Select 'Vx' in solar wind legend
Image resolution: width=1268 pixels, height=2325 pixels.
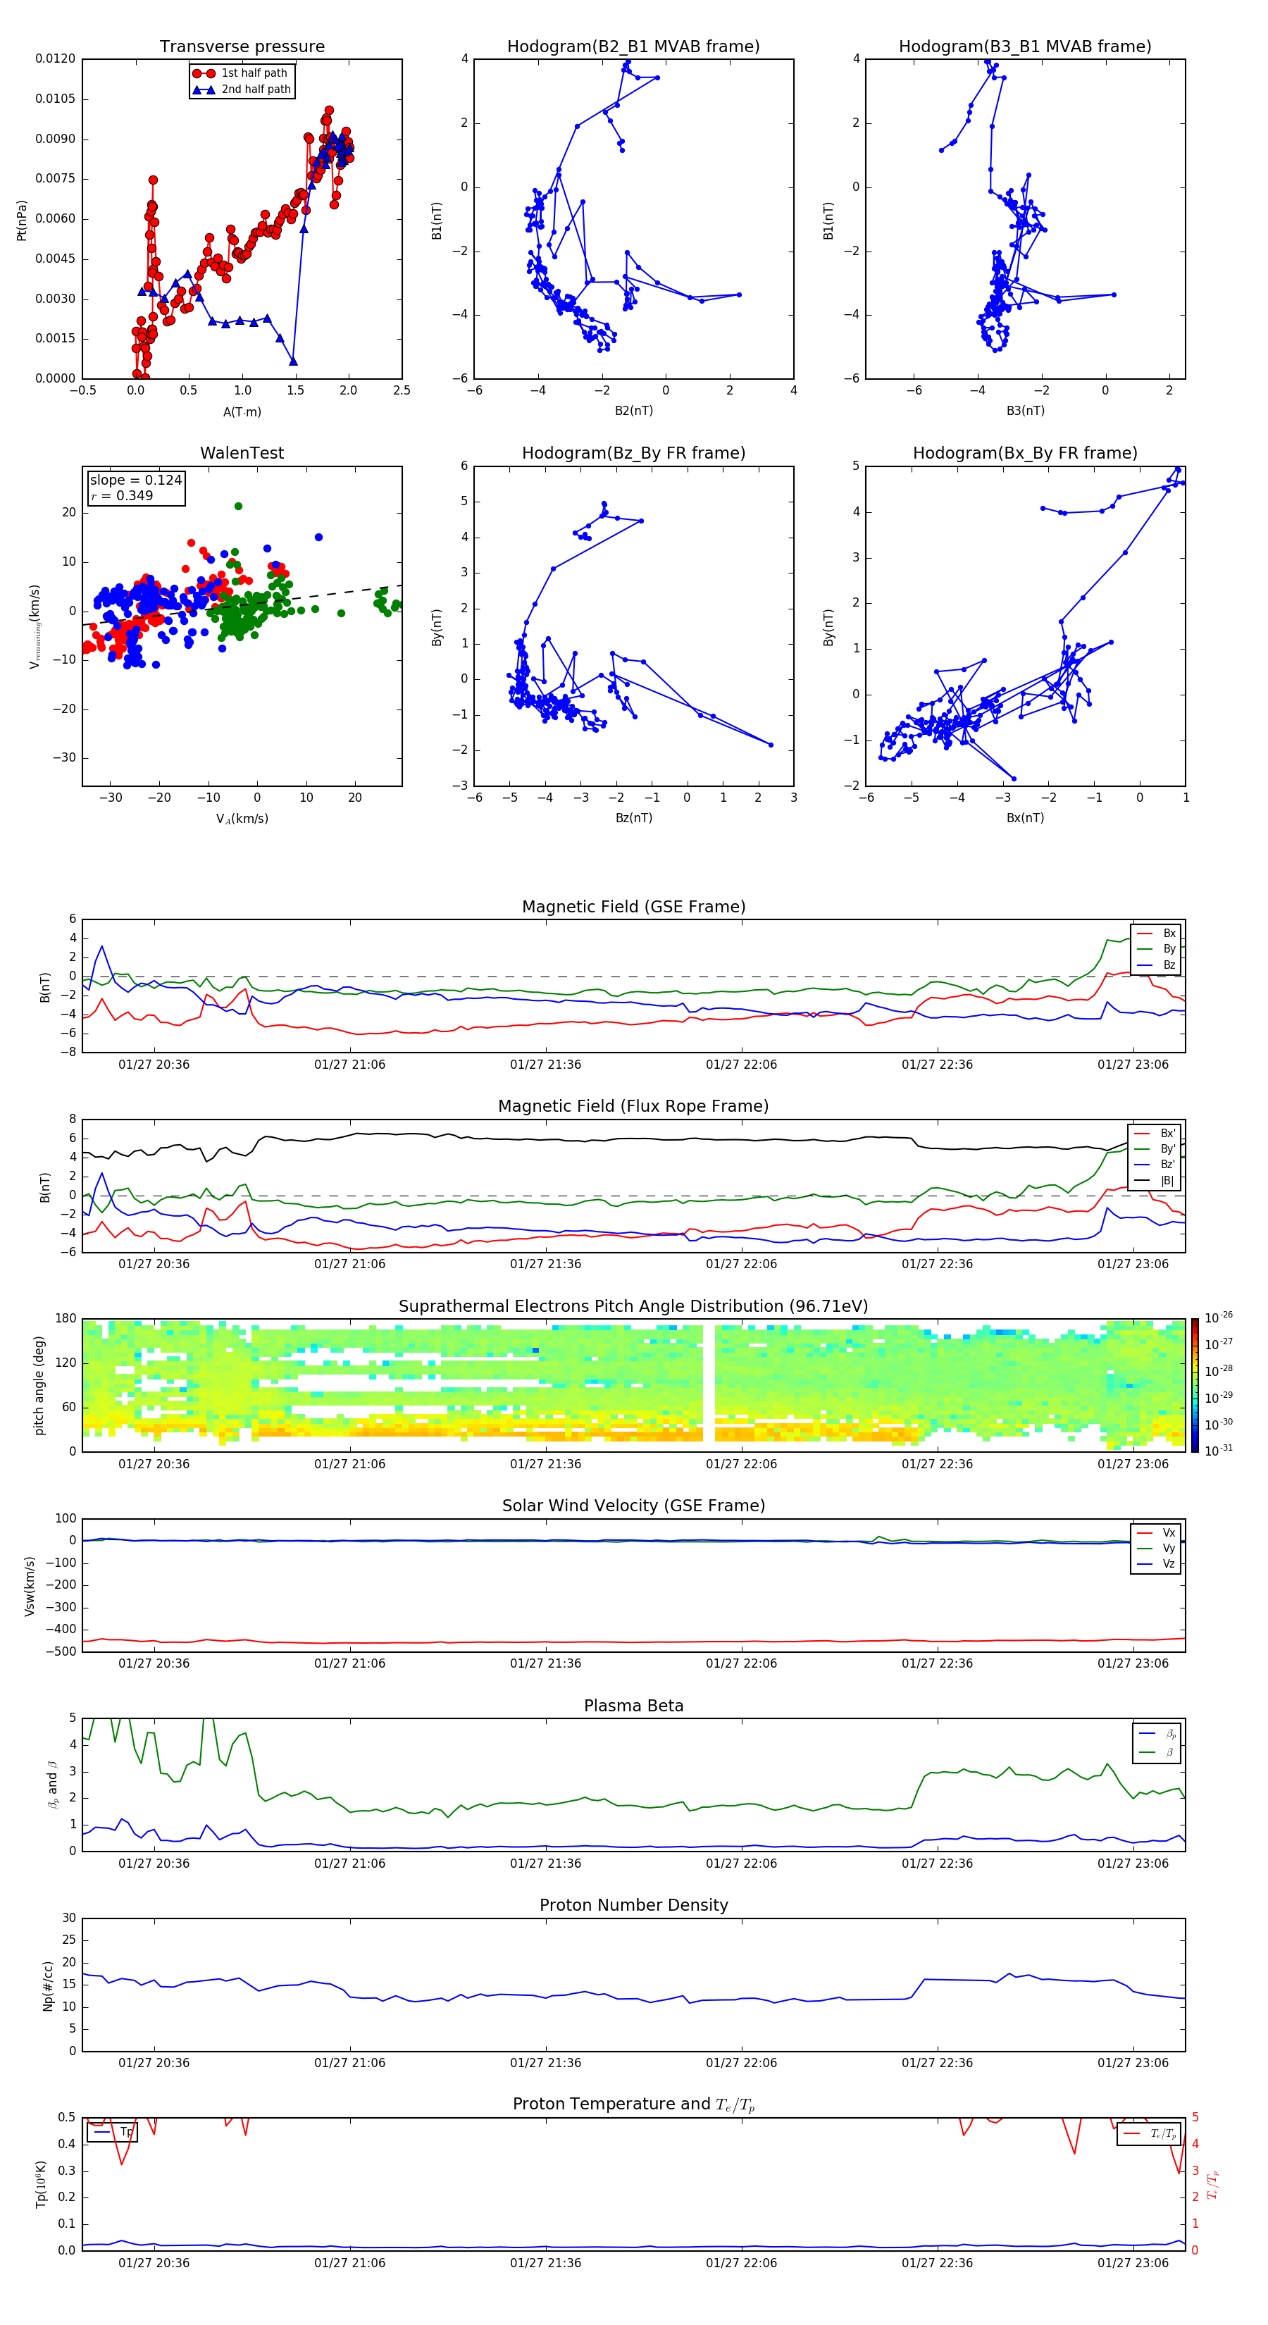tap(1156, 1532)
